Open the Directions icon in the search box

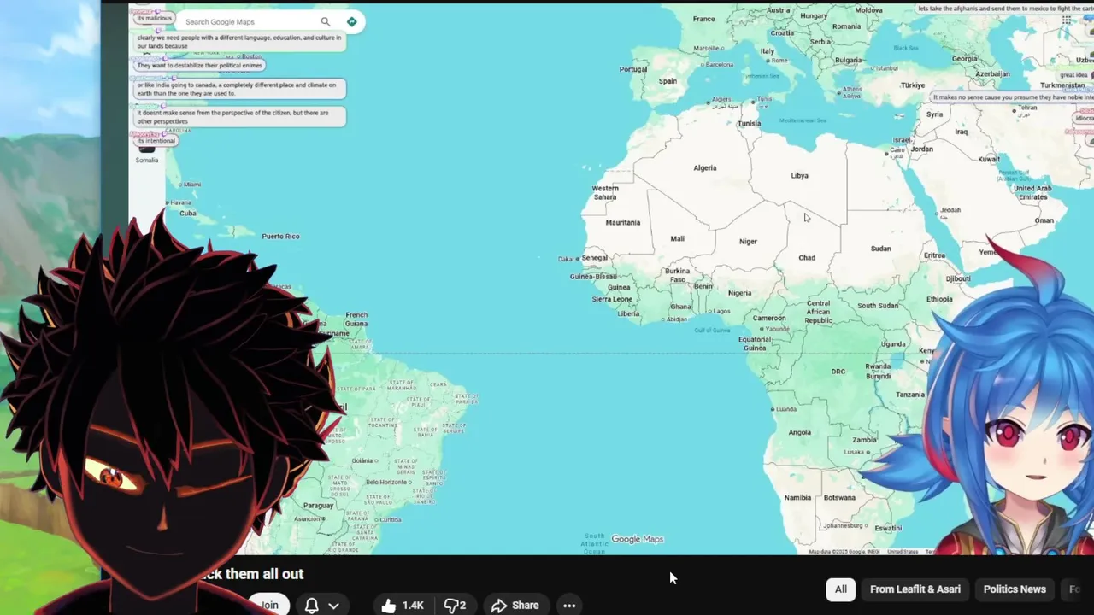351,21
